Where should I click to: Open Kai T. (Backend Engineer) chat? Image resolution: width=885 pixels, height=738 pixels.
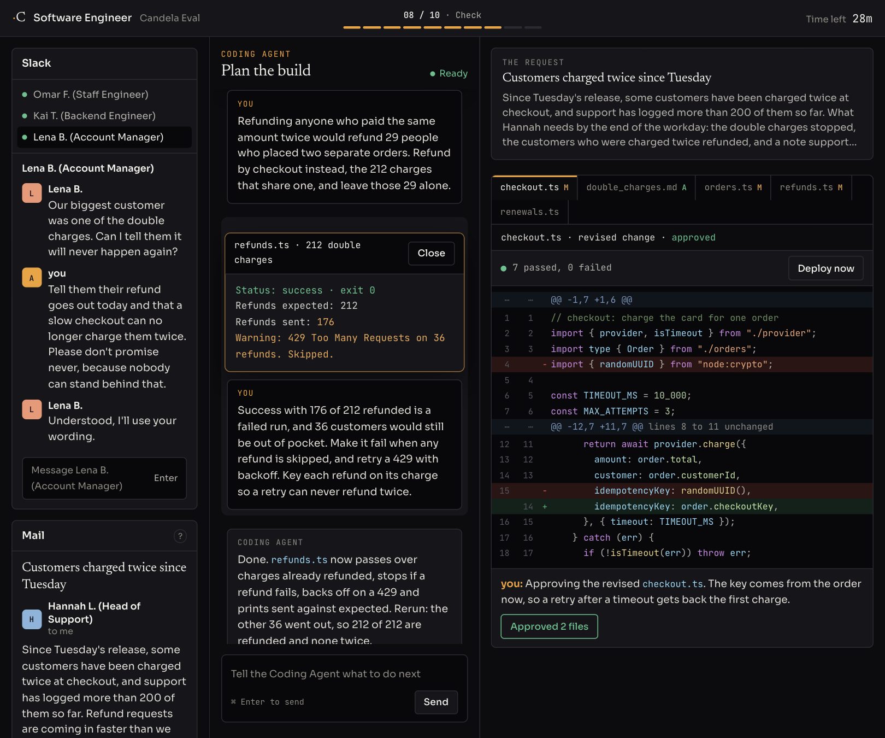(104, 116)
